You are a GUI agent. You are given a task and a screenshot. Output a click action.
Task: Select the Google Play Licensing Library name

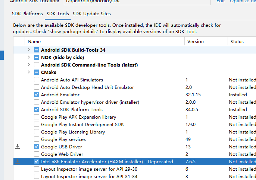[x=73, y=132]
